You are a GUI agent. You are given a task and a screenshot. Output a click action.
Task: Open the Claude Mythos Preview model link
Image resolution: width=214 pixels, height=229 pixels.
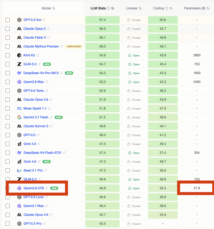(41, 46)
